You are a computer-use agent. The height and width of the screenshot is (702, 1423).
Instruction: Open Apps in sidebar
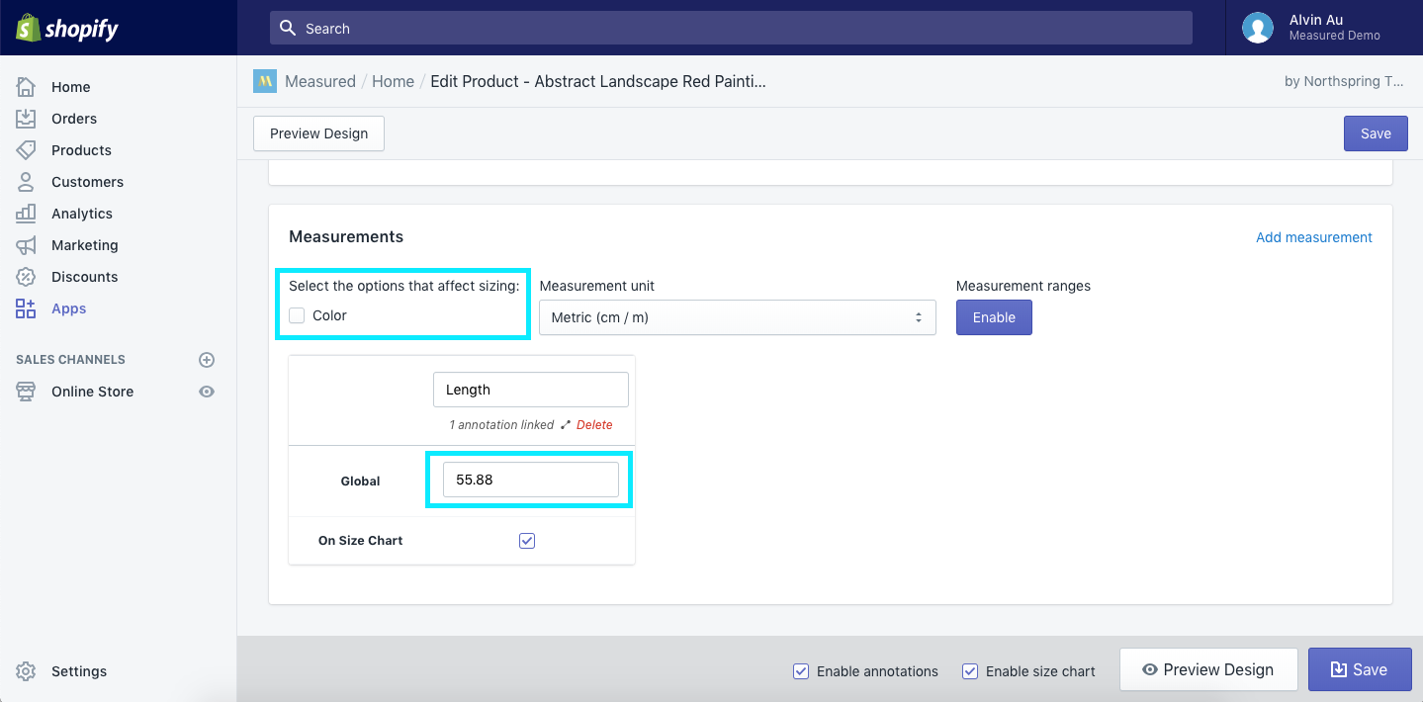(x=69, y=308)
